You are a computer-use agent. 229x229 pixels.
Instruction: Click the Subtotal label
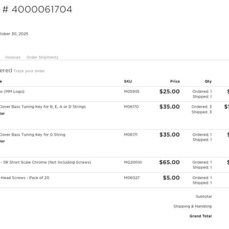tap(204, 196)
